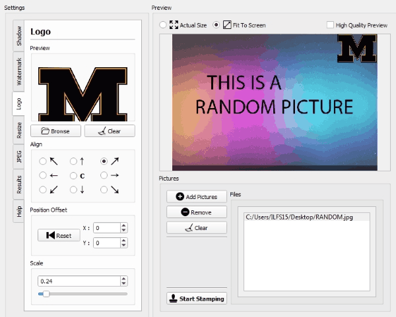The height and width of the screenshot is (317, 396).
Task: Click the top-left diagonal arrow icon
Action: pyautogui.click(x=54, y=161)
